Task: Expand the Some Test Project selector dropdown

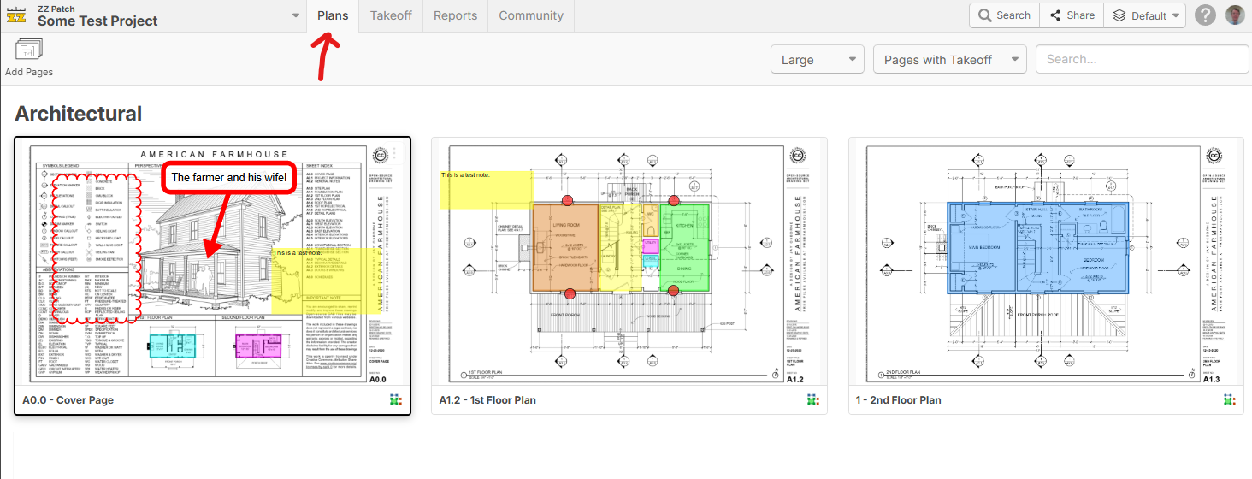Action: 295,15
